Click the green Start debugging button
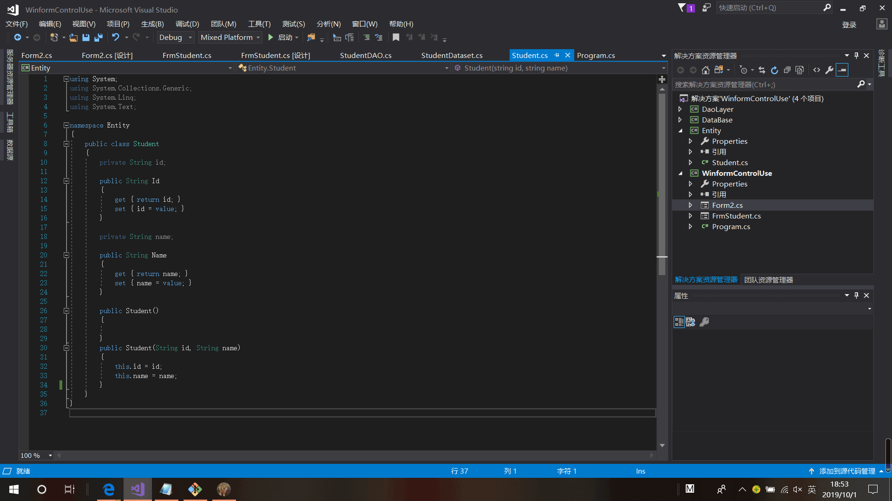Screen dimensions: 892x501 pyautogui.click(x=271, y=38)
